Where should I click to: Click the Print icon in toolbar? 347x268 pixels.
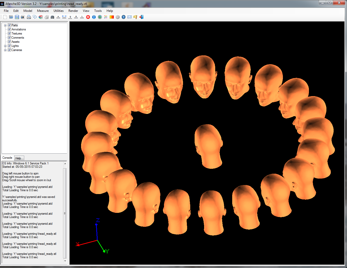coord(29,17)
